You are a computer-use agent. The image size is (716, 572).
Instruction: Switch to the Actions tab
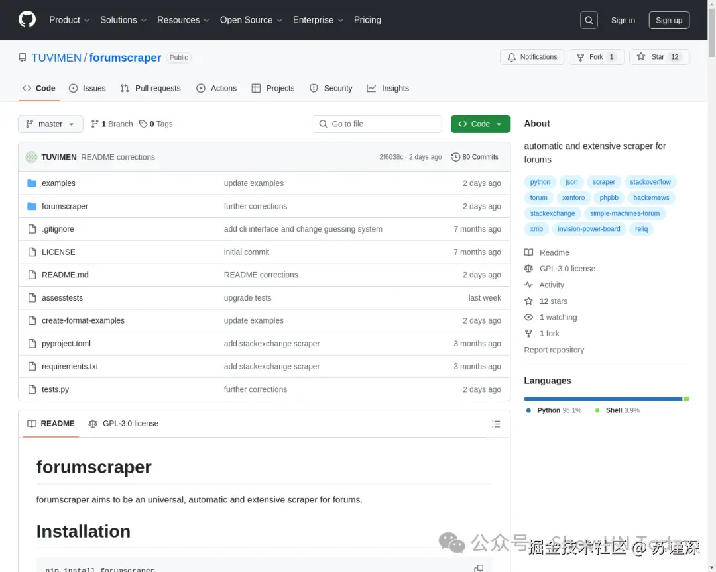click(216, 89)
